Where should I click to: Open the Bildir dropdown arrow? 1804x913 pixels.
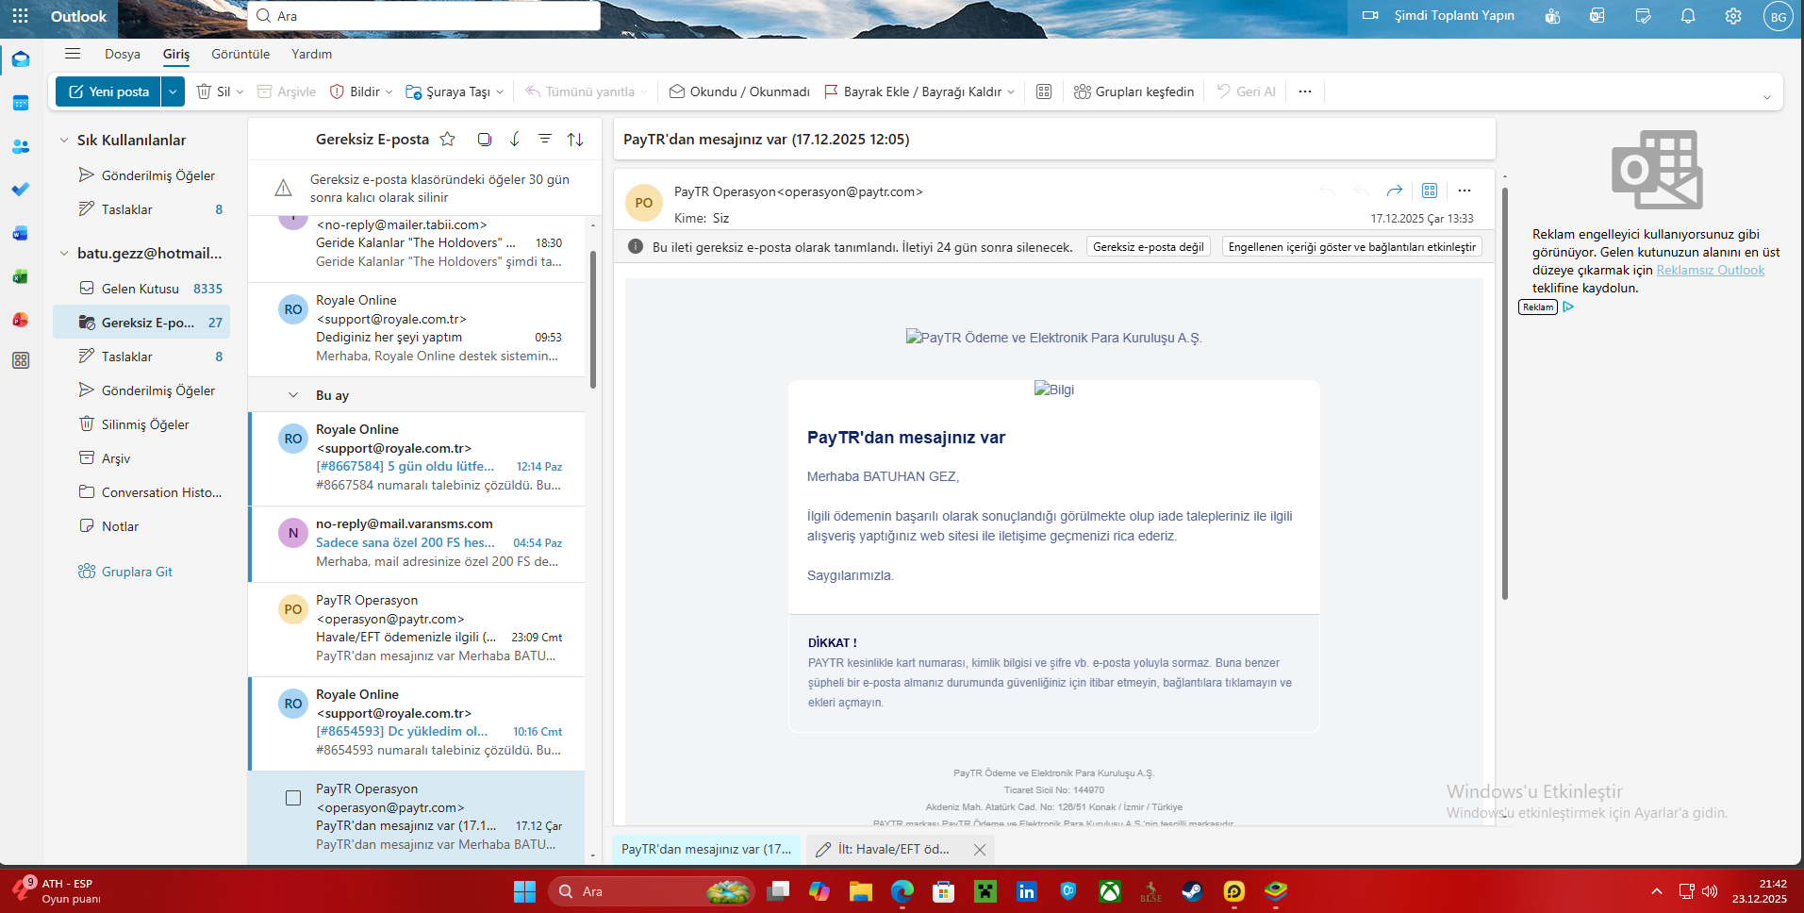point(389,92)
